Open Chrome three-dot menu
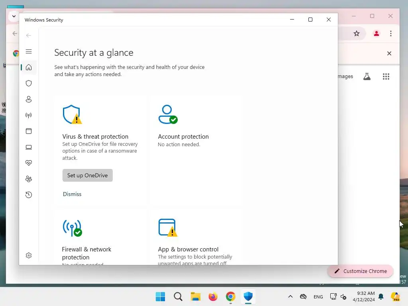This screenshot has height=306, width=408. pos(390,33)
